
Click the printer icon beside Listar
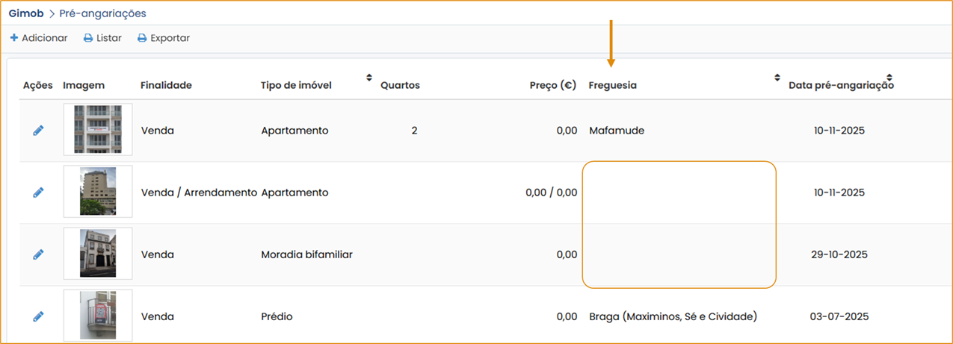[88, 38]
